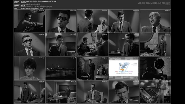Click thumbnail of man standing beside control panel at 00:24:25
The width and height of the screenshot is (185, 104).
tap(155, 44)
